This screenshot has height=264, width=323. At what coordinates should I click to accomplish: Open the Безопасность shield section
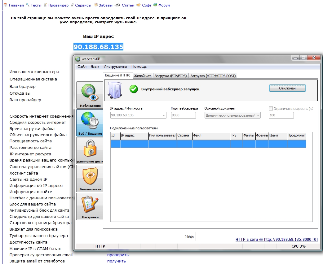coord(90,179)
